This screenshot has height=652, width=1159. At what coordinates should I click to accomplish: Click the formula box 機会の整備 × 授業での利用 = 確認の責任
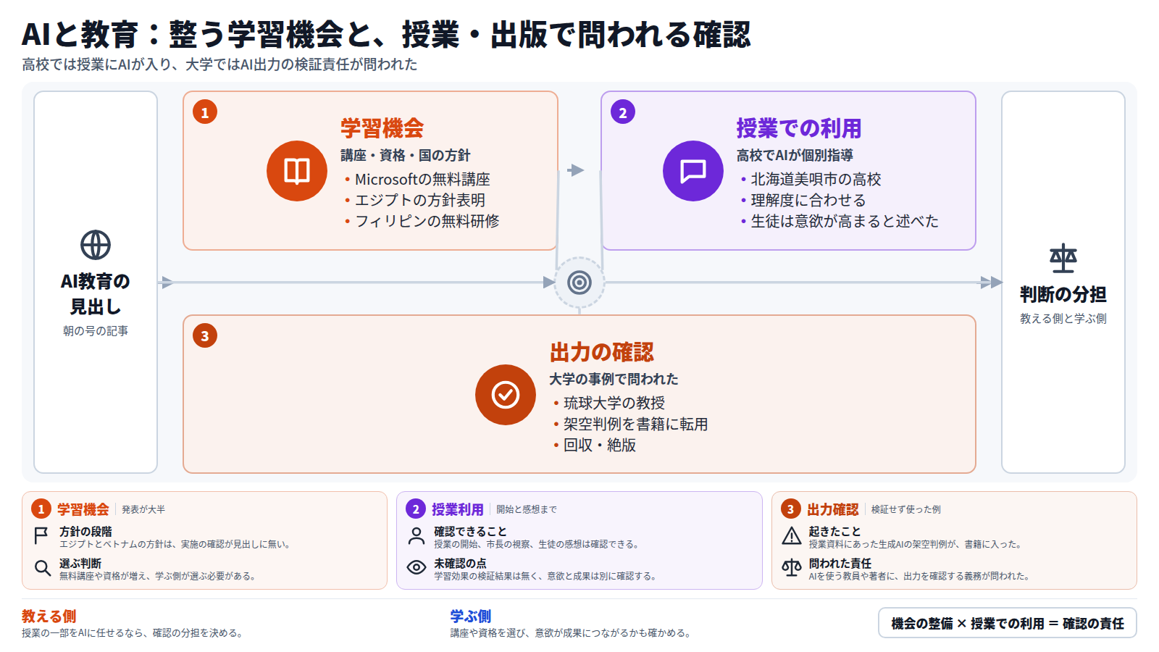[x=1007, y=623]
